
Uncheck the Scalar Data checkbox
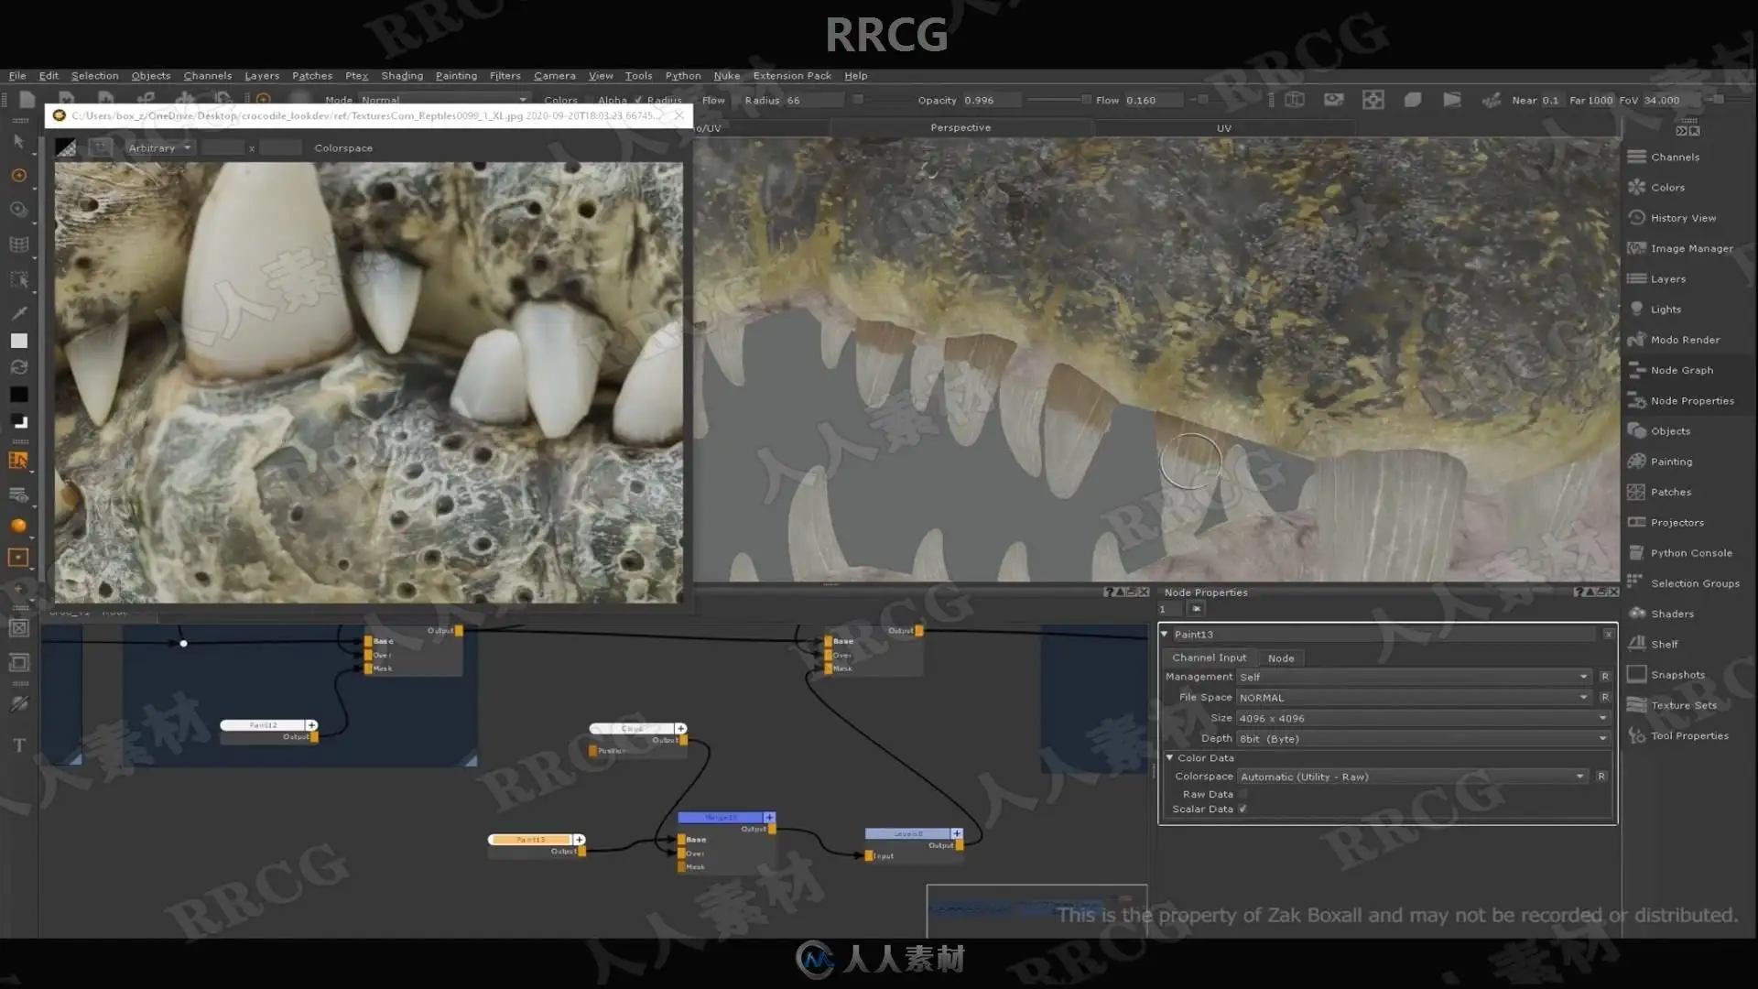click(x=1243, y=810)
